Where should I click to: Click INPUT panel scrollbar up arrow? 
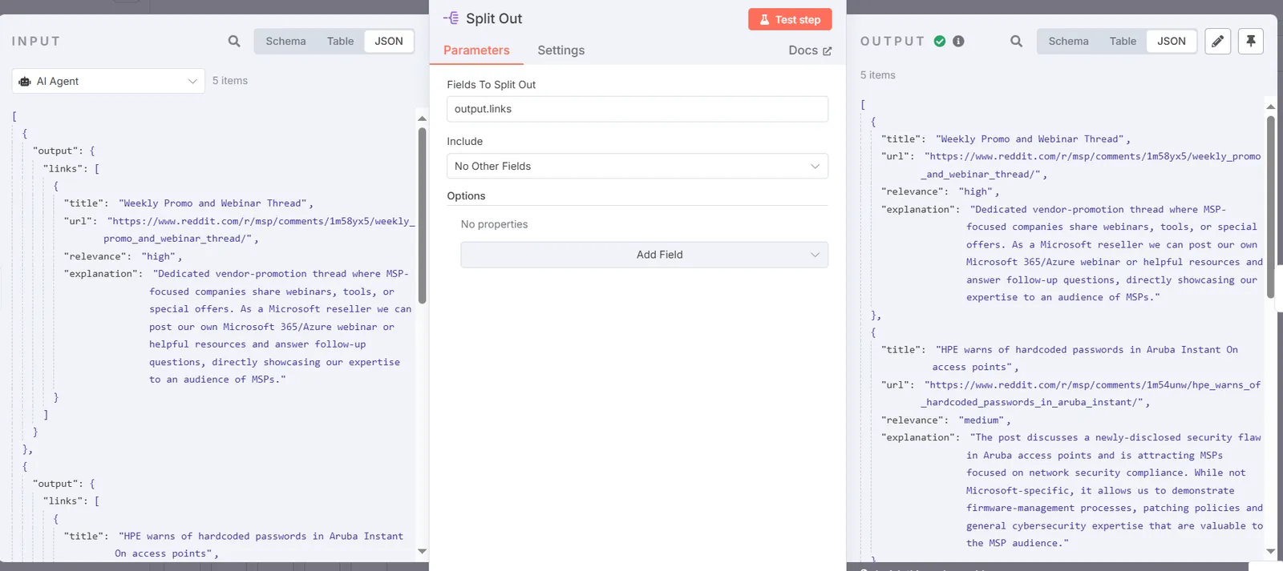point(422,119)
